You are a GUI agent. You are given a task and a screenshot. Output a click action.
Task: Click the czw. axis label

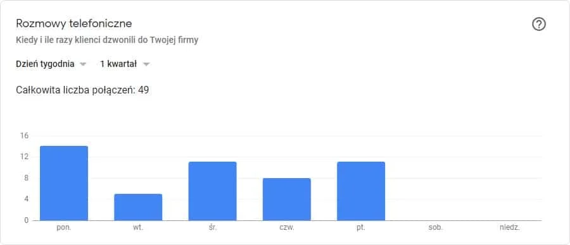[287, 229]
